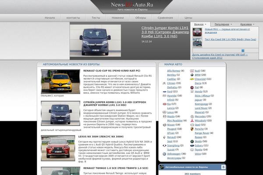Click the VK logo in group widget
The height and width of the screenshot is (175, 263).
[x=223, y=167]
